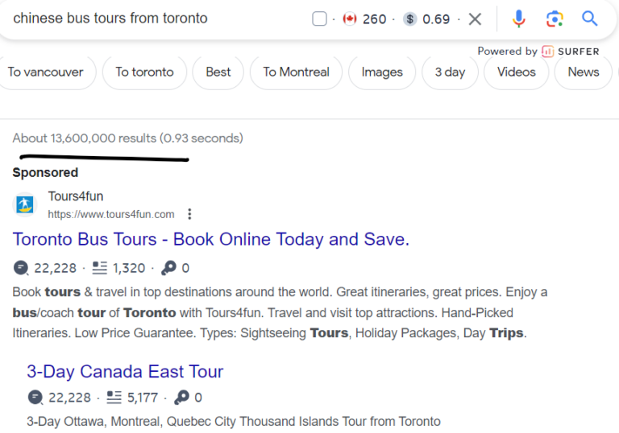Screen dimensions: 619x433
Task: Click the Canada flag volume icon
Action: pyautogui.click(x=350, y=19)
